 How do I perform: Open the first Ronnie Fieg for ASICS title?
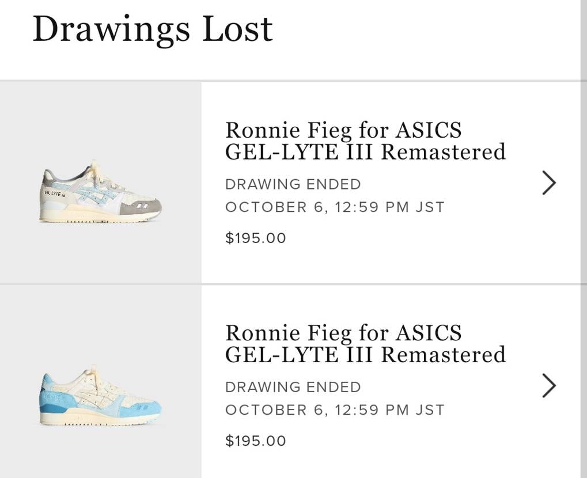(x=343, y=130)
